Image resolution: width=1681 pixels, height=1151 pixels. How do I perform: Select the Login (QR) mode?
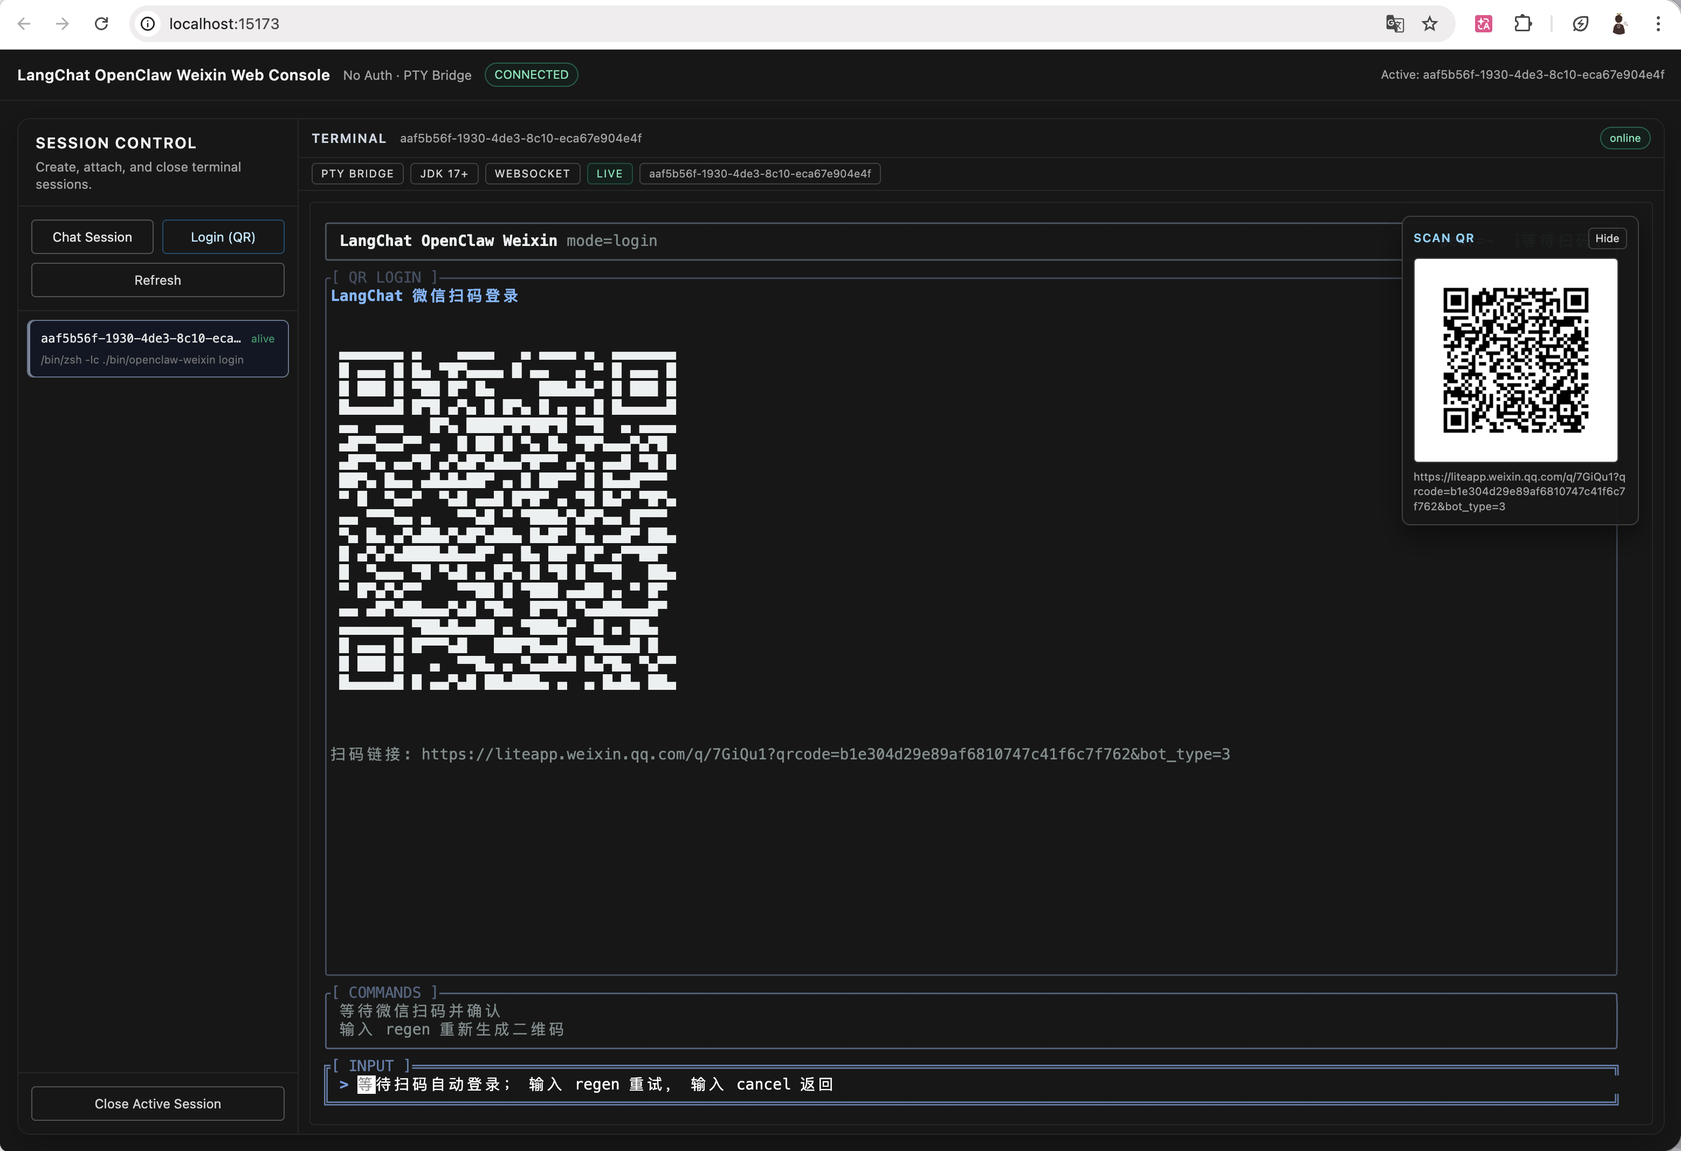pyautogui.click(x=223, y=237)
